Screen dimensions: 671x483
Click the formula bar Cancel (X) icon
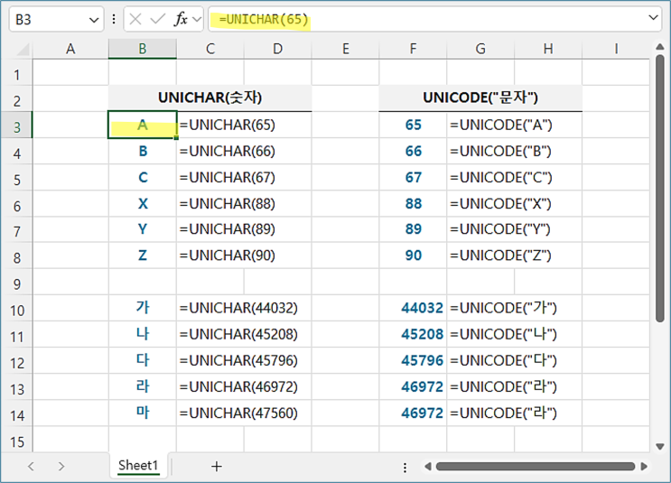pyautogui.click(x=135, y=19)
